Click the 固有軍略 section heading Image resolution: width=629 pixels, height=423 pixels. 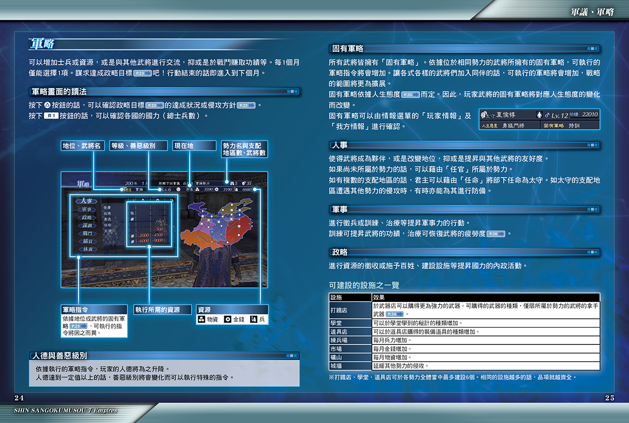point(348,49)
